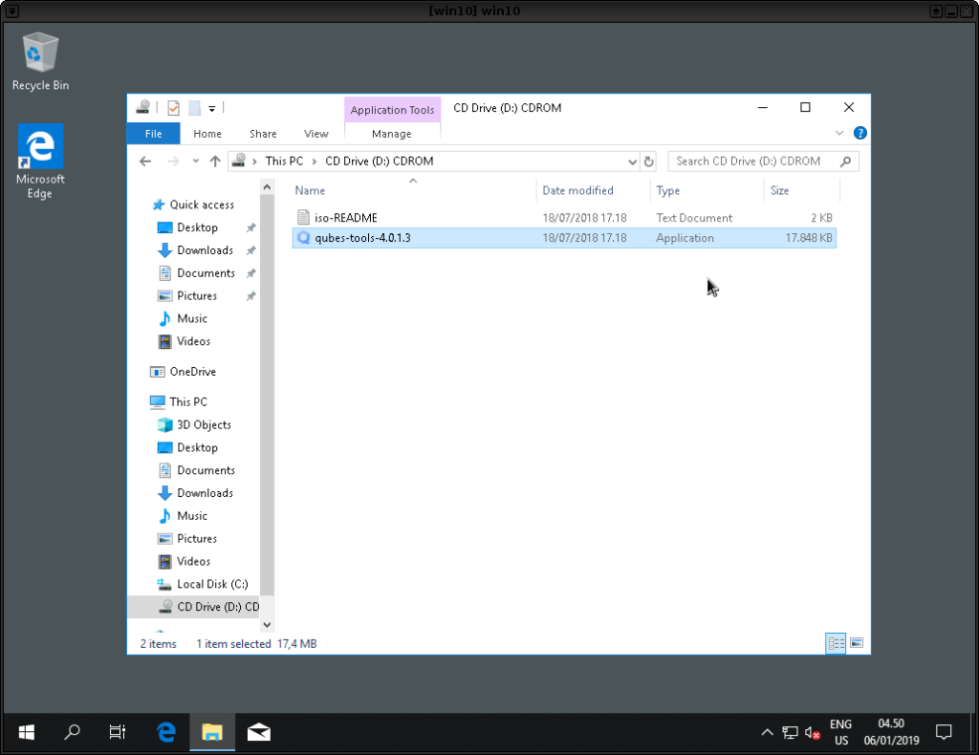The height and width of the screenshot is (755, 979).
Task: Open the network status tray icon
Action: 790,732
